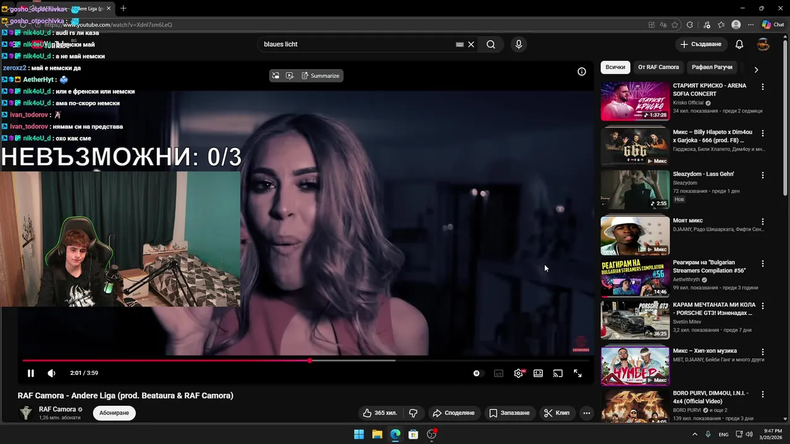Screen dimensions: 790x444
Task: Open RAF Camora channel name link
Action: click(x=57, y=409)
